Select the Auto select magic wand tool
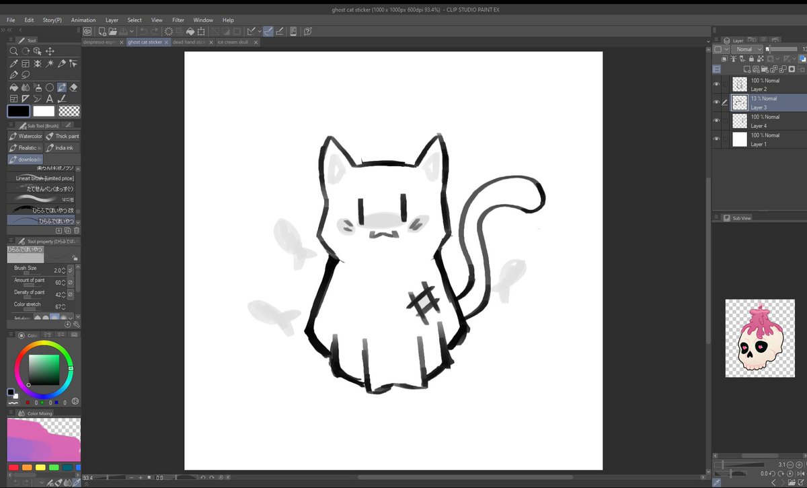Viewport: 807px width, 488px height. (50, 63)
